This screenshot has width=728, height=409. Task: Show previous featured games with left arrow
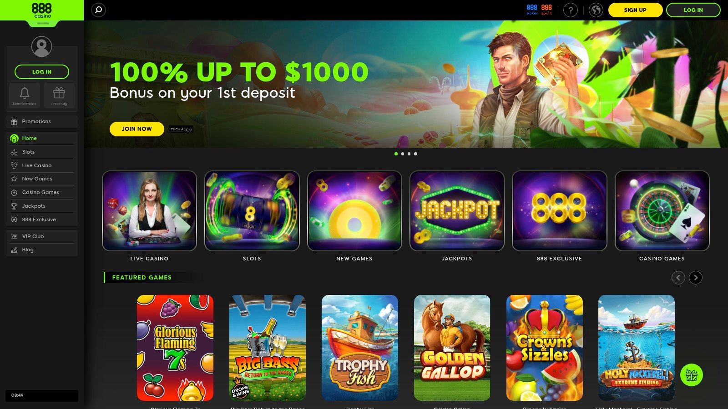(x=678, y=278)
